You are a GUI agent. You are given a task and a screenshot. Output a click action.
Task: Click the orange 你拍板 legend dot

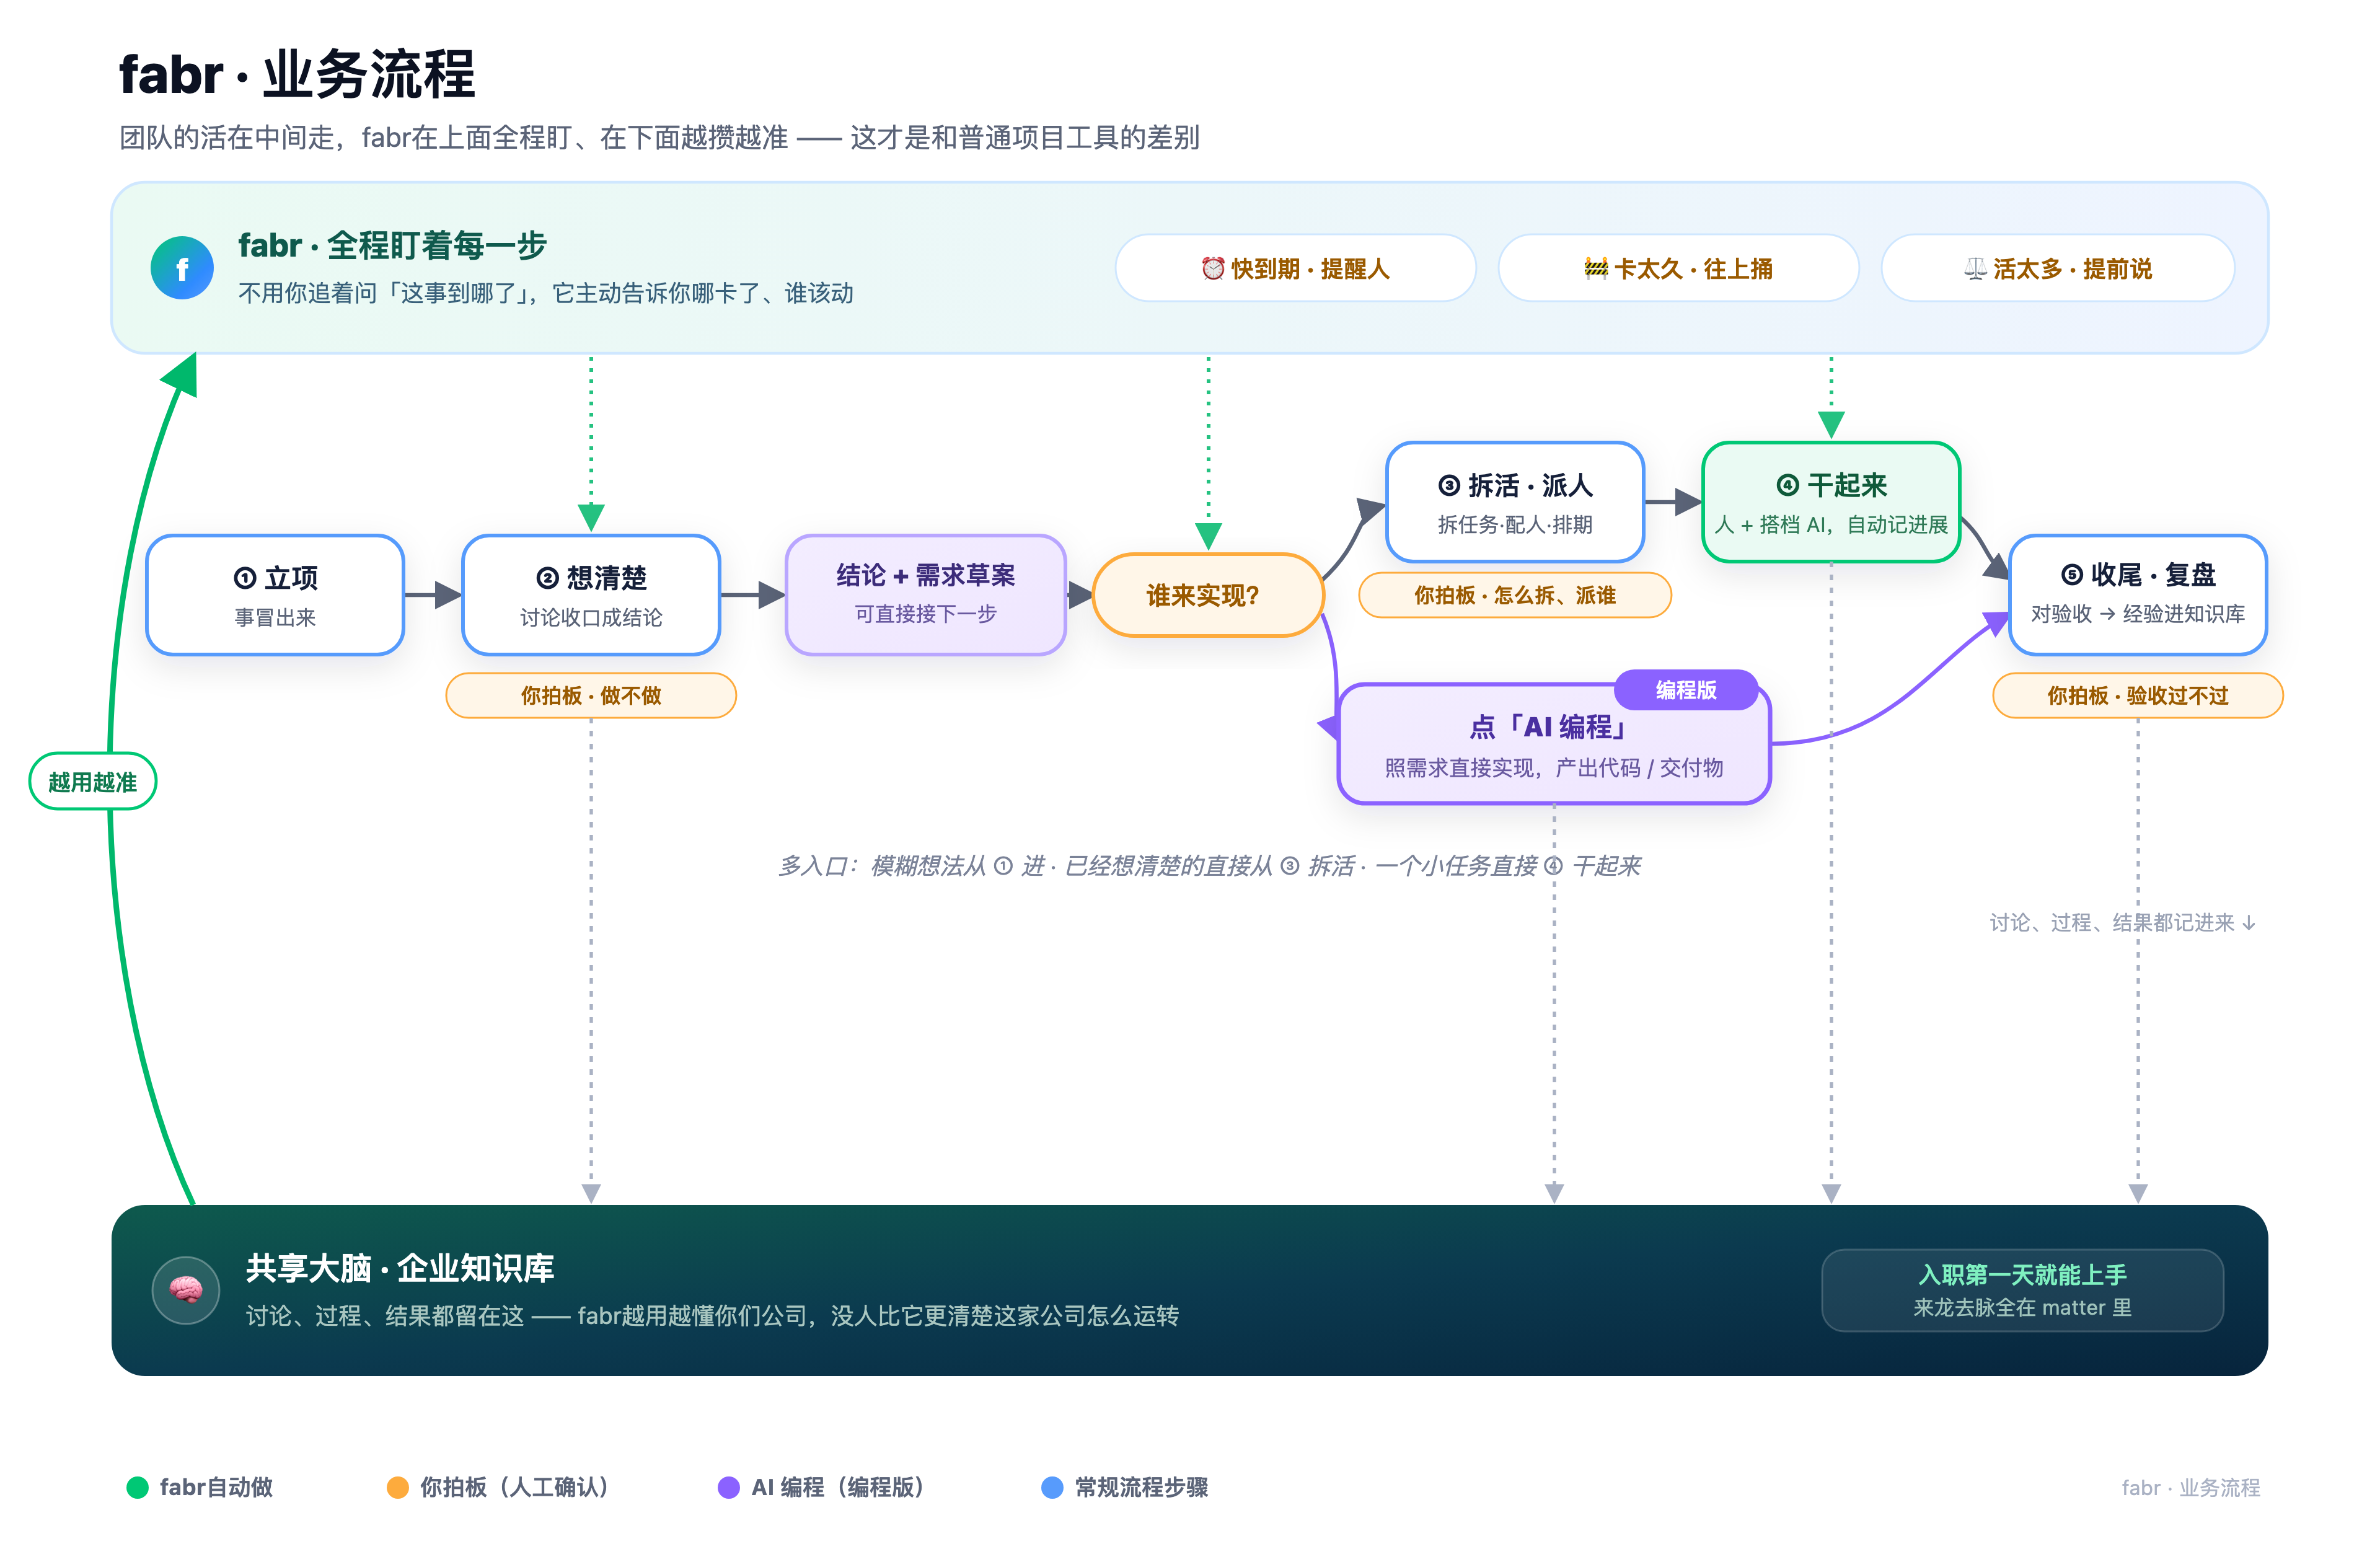click(x=397, y=1487)
